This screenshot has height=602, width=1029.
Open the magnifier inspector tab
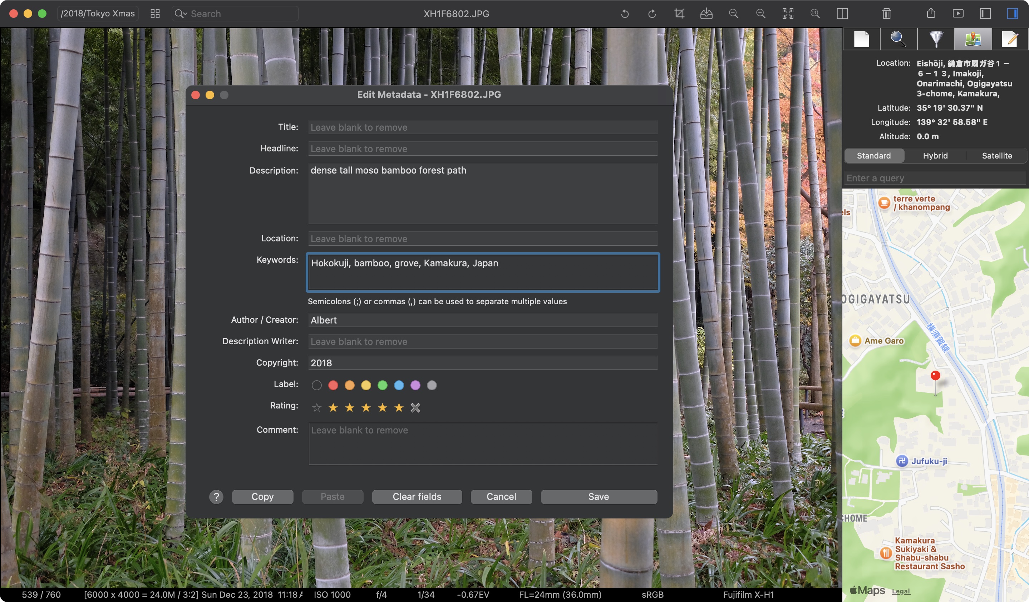(899, 39)
